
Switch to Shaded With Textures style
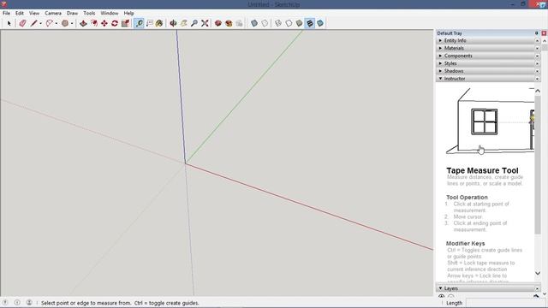click(310, 23)
